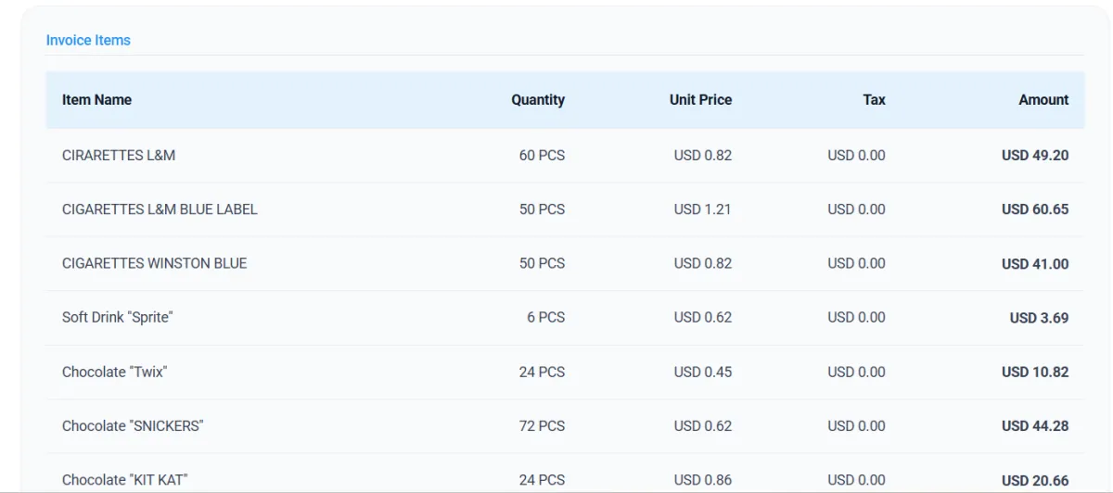The image size is (1113, 493).
Task: Select the 72 PCS quantity cell
Action: click(x=542, y=425)
